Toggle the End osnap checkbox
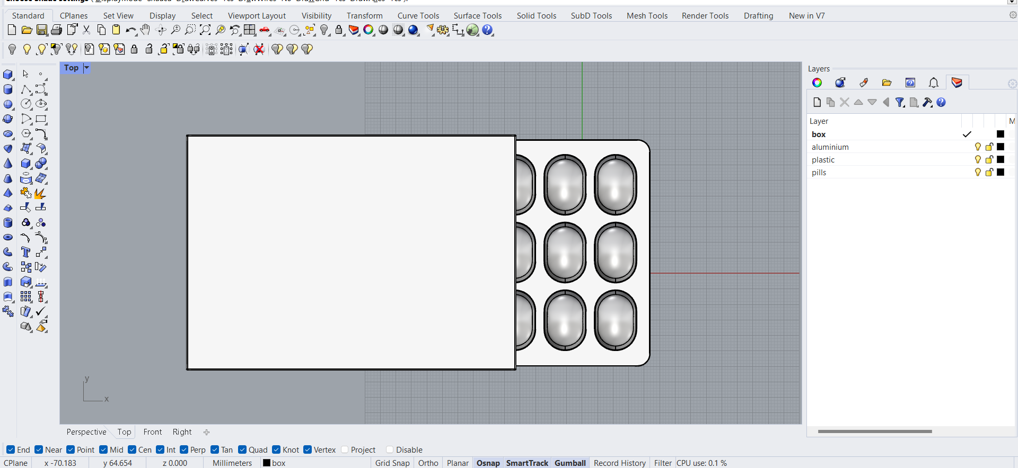This screenshot has width=1018, height=468. click(11, 449)
